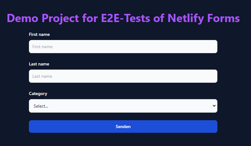The image size is (251, 146).
Task: Click the 'Last name' label text
Action: tap(39, 64)
